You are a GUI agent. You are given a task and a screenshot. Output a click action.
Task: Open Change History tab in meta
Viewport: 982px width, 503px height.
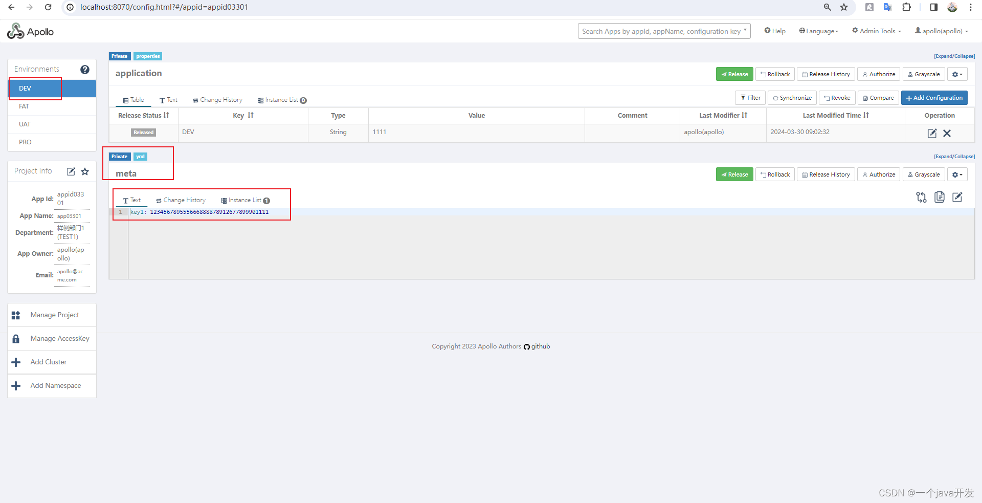pyautogui.click(x=181, y=200)
